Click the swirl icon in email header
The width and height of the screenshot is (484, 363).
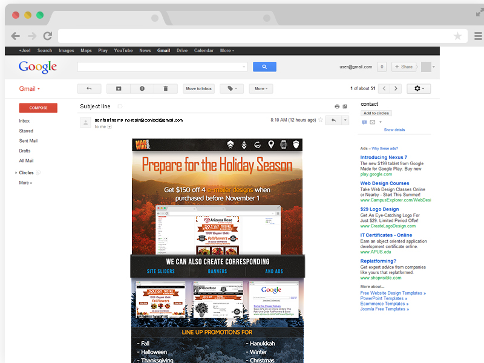pyautogui.click(x=258, y=145)
